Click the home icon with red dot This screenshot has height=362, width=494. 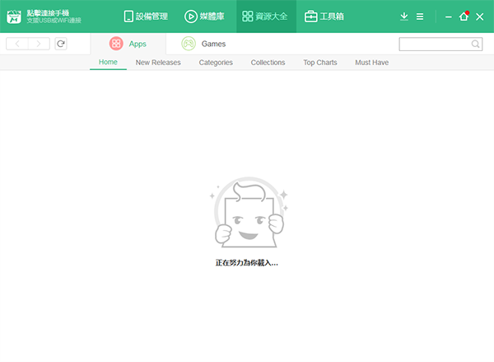tap(464, 16)
